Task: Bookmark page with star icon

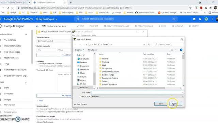Action: [x=190, y=8]
